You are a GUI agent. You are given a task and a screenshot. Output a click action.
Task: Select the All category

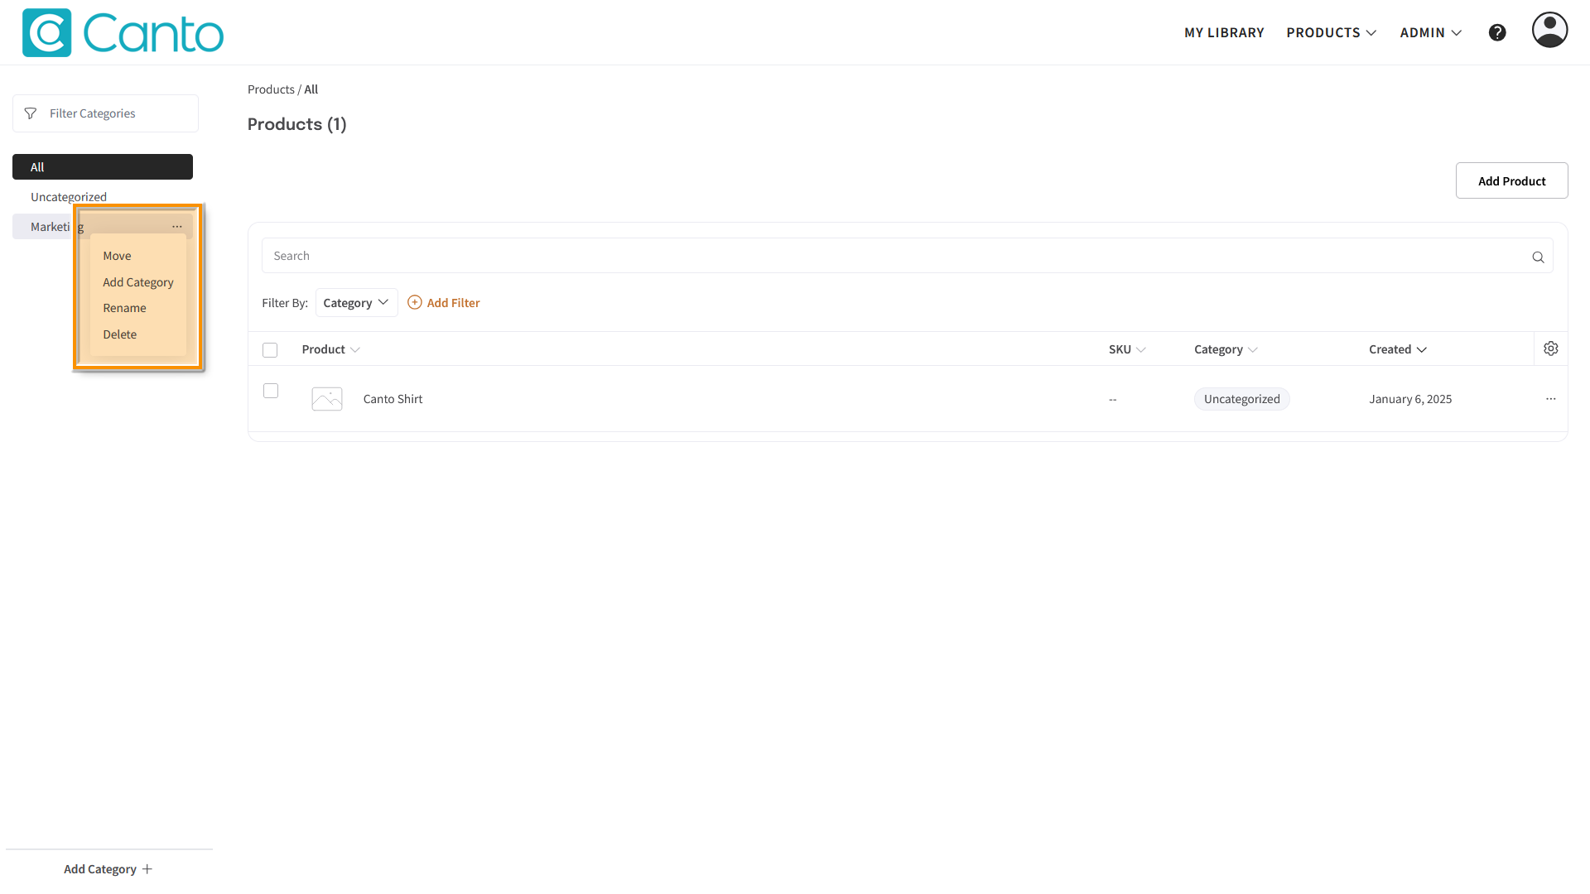pyautogui.click(x=103, y=166)
